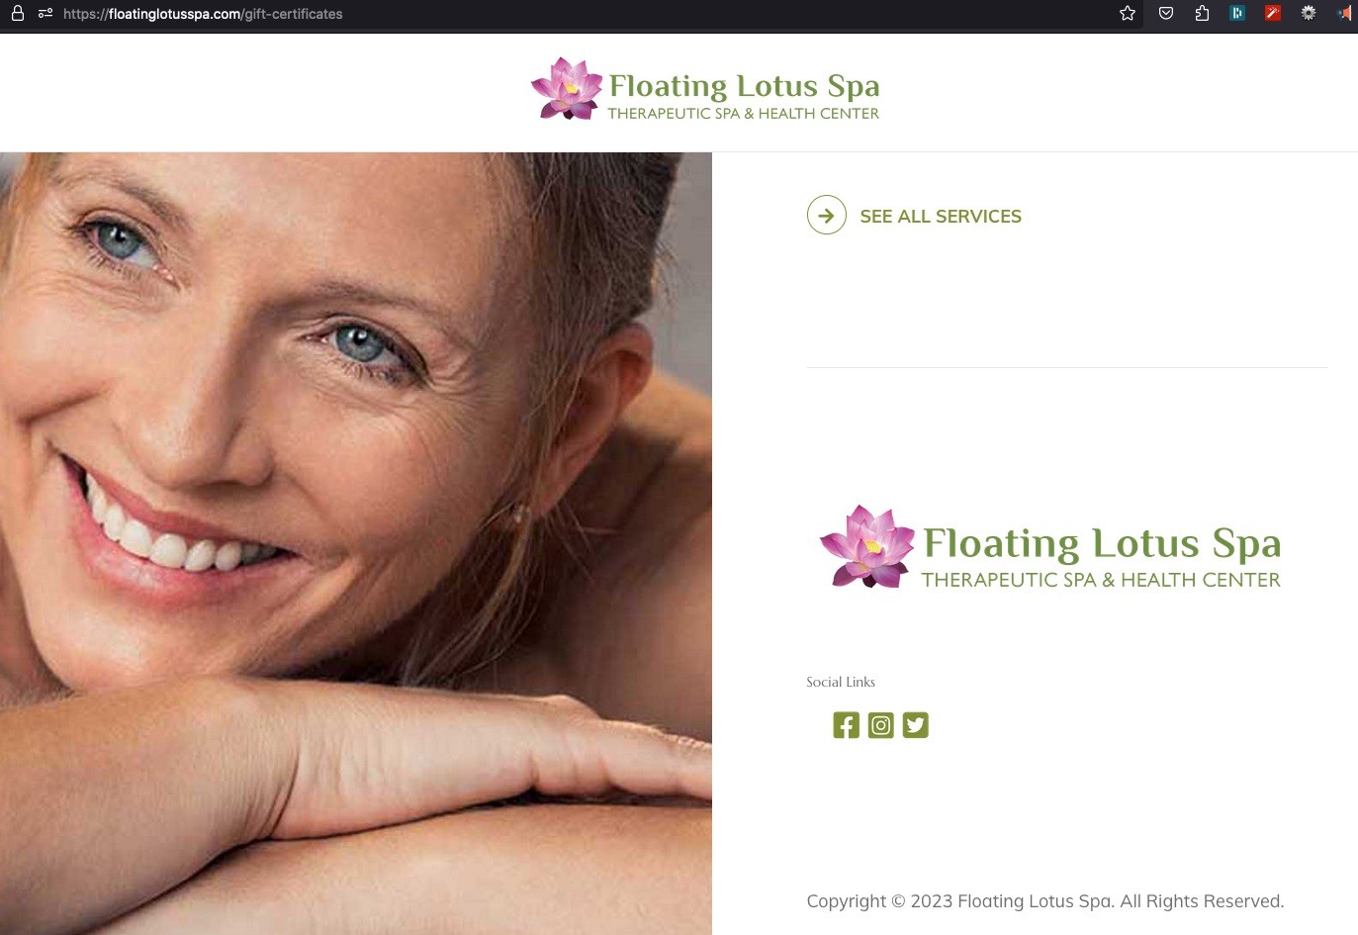
Task: Click the header Floating Lotus Spa logo
Action: (x=705, y=89)
